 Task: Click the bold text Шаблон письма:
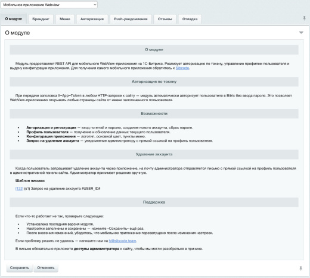30,181
